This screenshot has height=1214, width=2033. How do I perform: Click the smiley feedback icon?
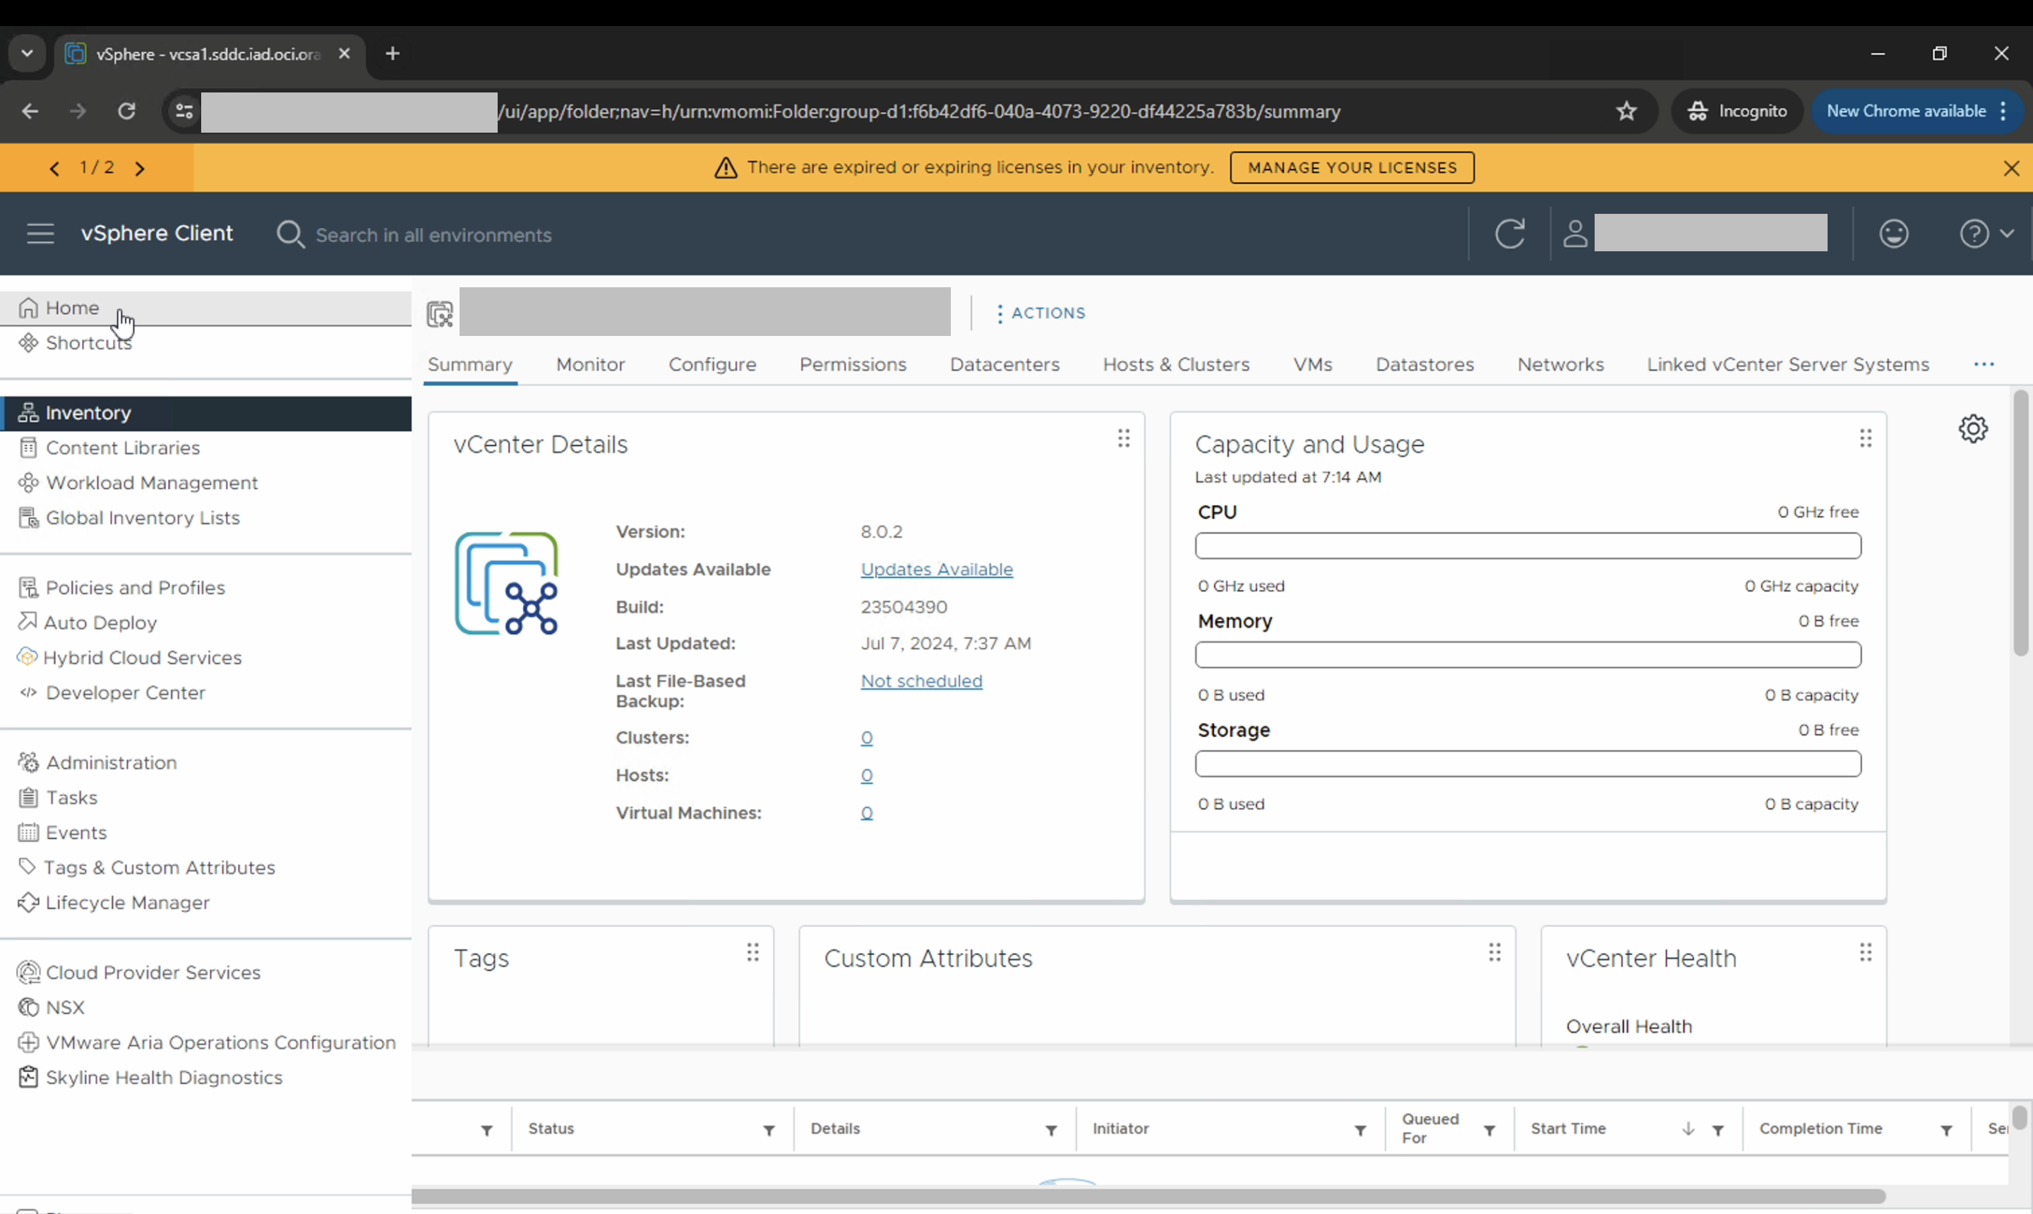1893,234
